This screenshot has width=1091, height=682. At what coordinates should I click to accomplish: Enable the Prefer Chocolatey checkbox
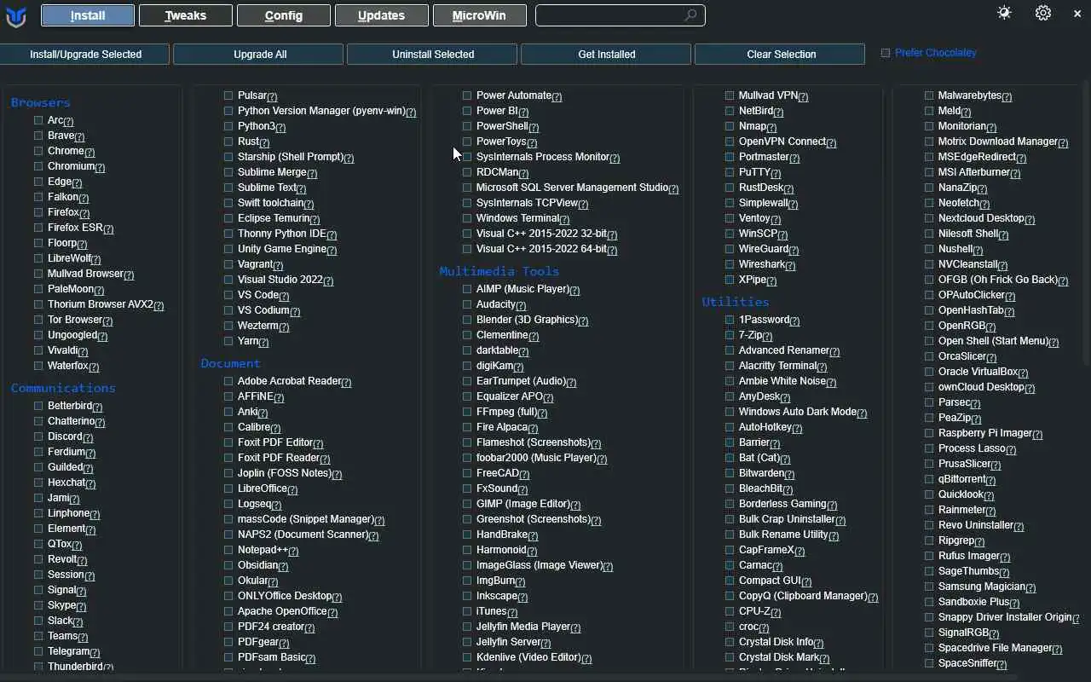tap(886, 53)
